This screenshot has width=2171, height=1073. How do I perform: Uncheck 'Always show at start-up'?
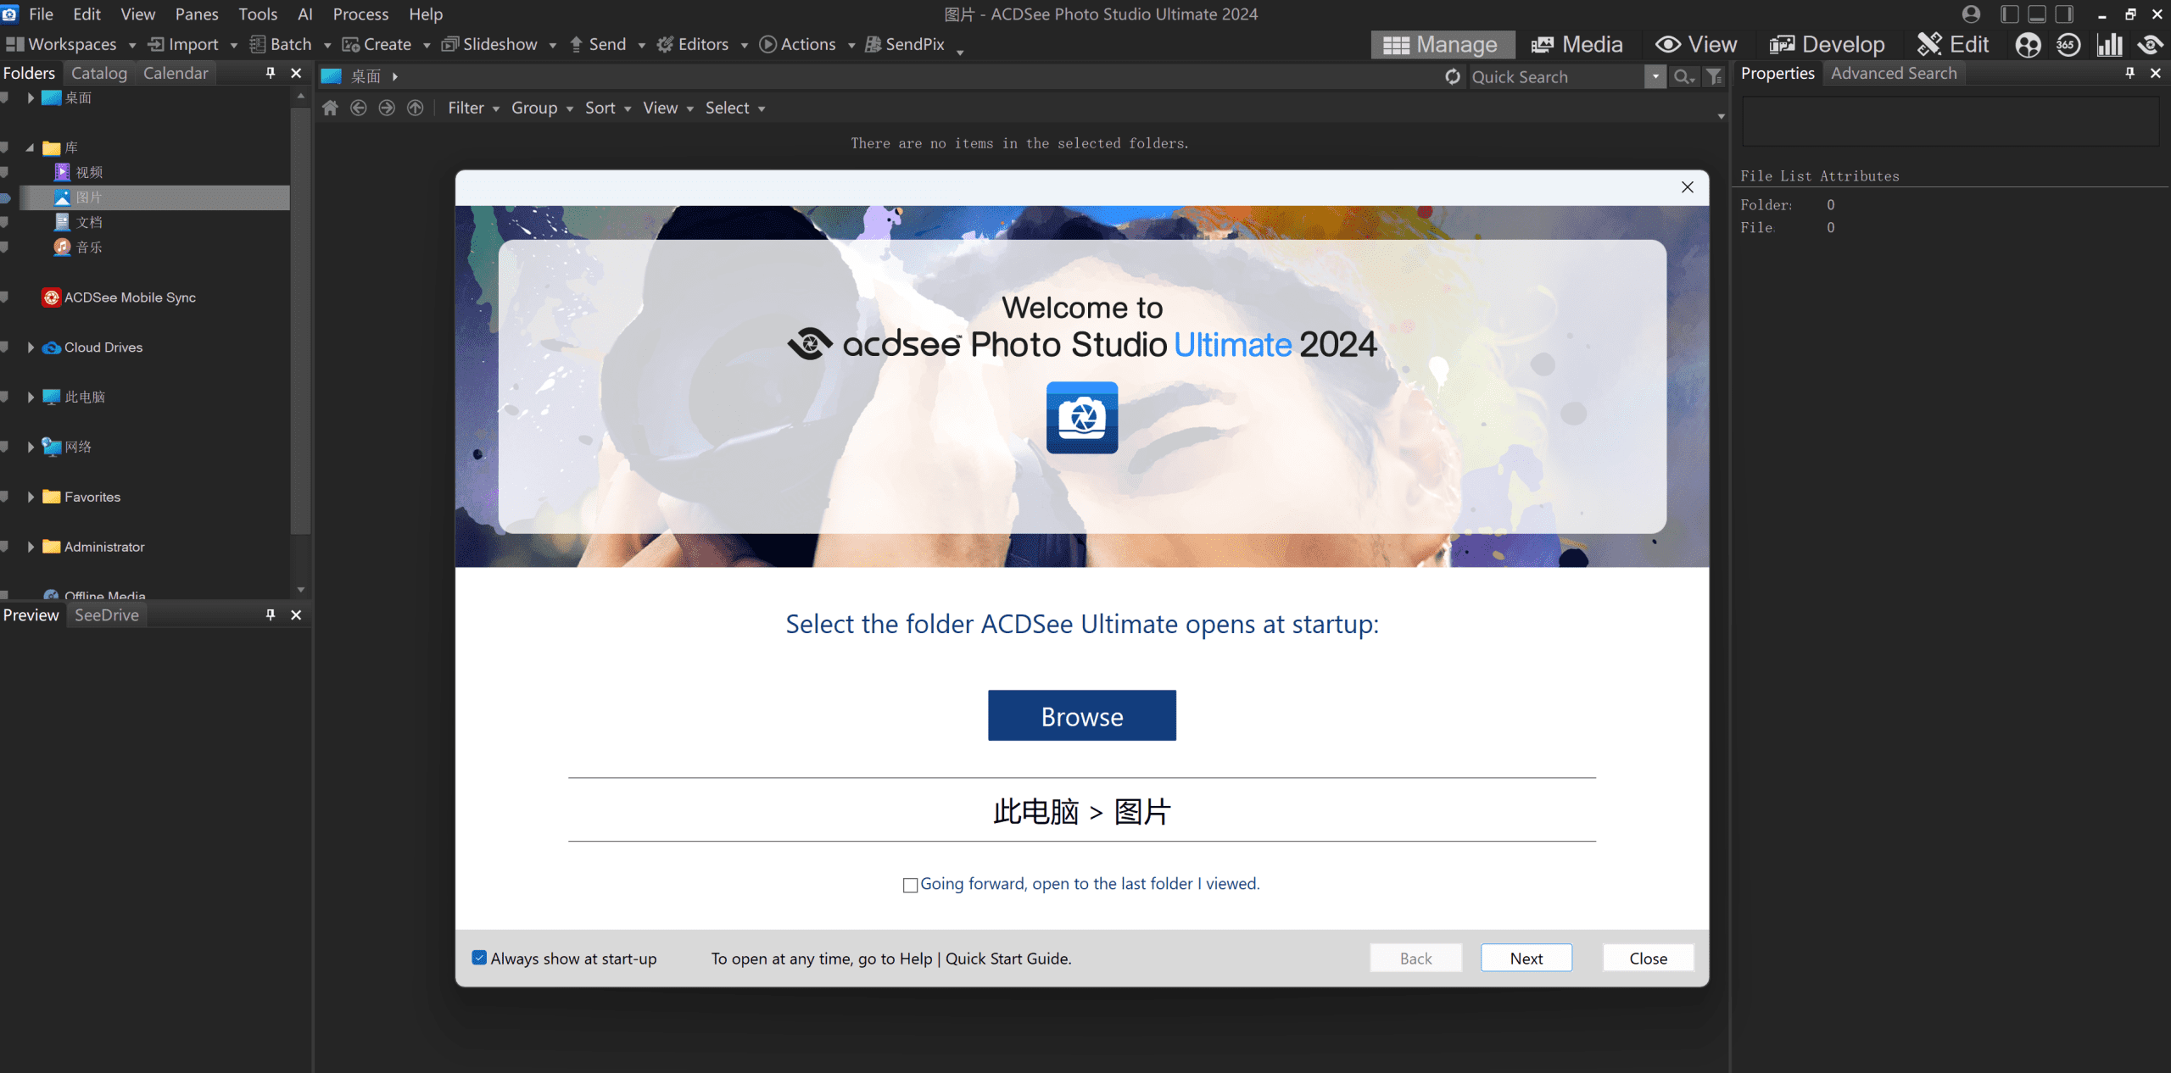[x=479, y=958]
